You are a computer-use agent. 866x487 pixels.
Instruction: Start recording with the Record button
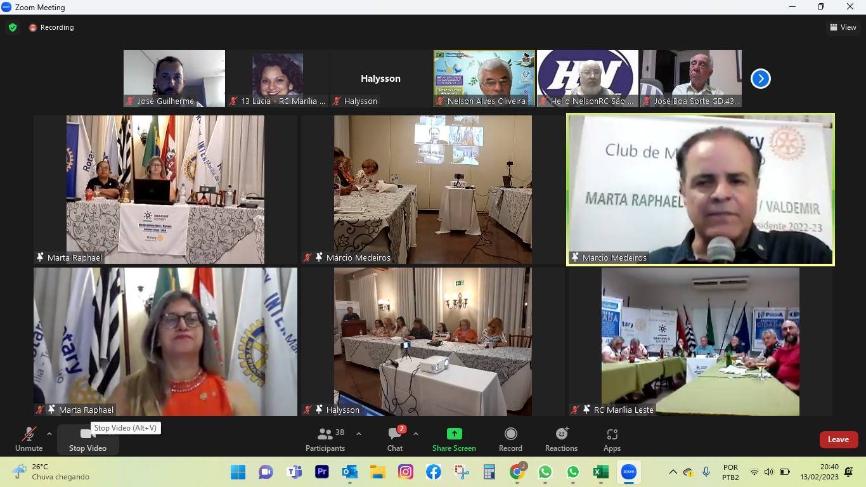point(510,439)
